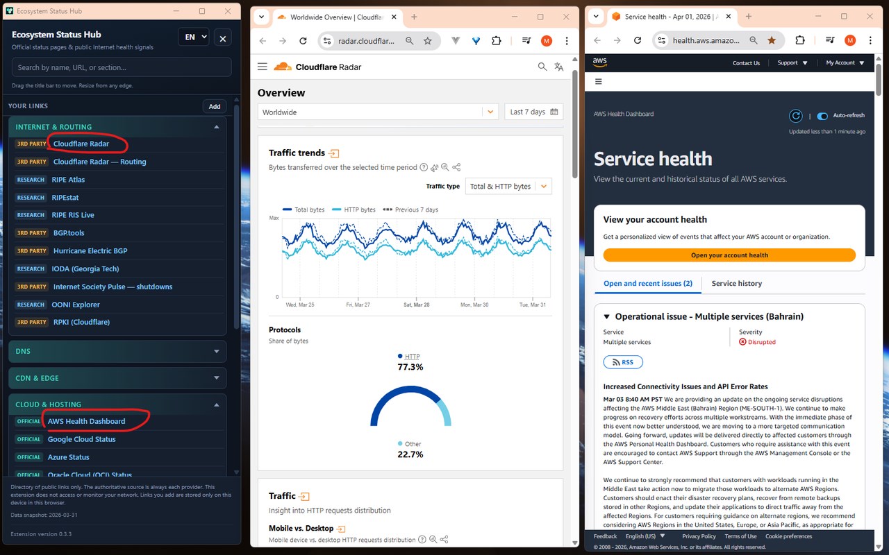
Task: Open the Worldwide location dropdown
Action: click(x=378, y=112)
